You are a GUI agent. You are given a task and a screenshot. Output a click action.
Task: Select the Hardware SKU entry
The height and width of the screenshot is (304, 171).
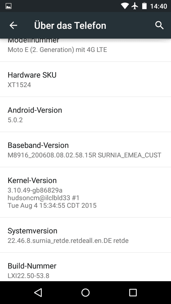tap(85, 79)
